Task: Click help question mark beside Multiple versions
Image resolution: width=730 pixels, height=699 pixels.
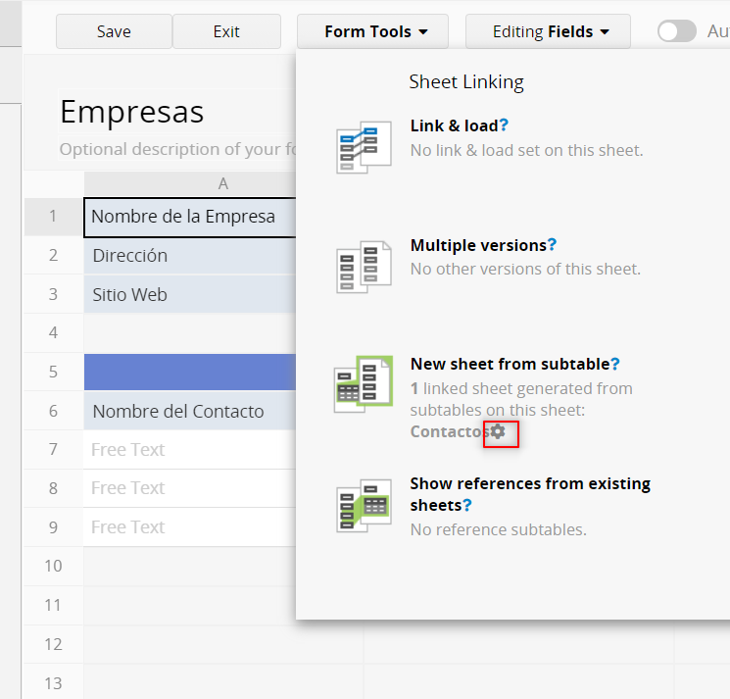Action: pyautogui.click(x=552, y=245)
